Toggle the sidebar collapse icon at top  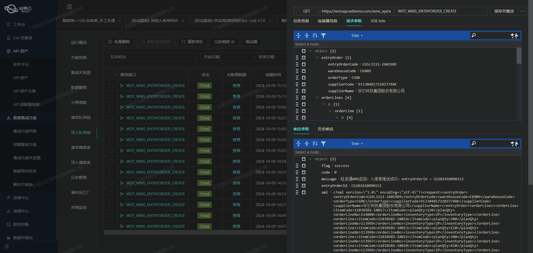pyautogui.click(x=69, y=7)
